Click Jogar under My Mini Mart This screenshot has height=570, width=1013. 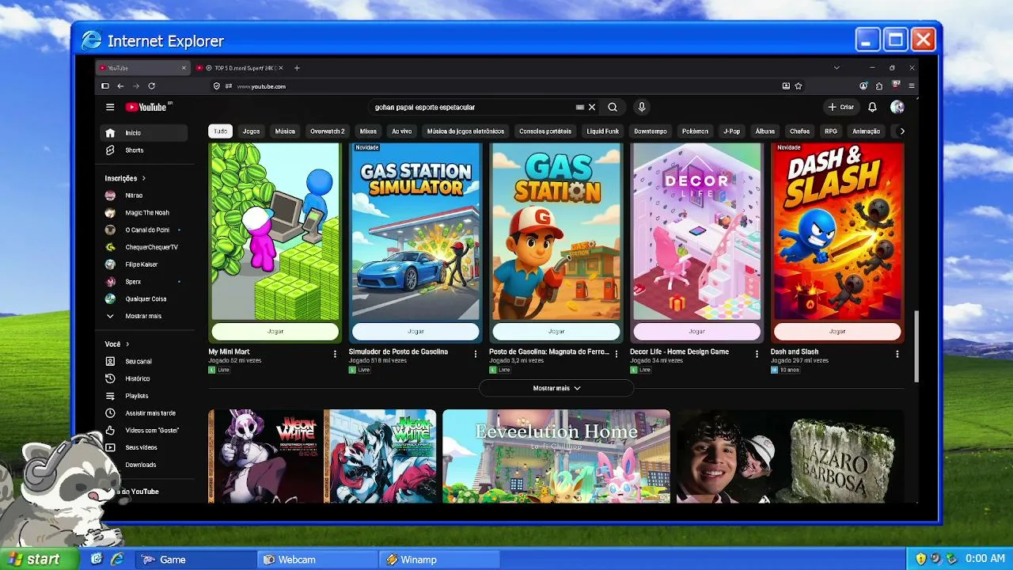tap(275, 332)
